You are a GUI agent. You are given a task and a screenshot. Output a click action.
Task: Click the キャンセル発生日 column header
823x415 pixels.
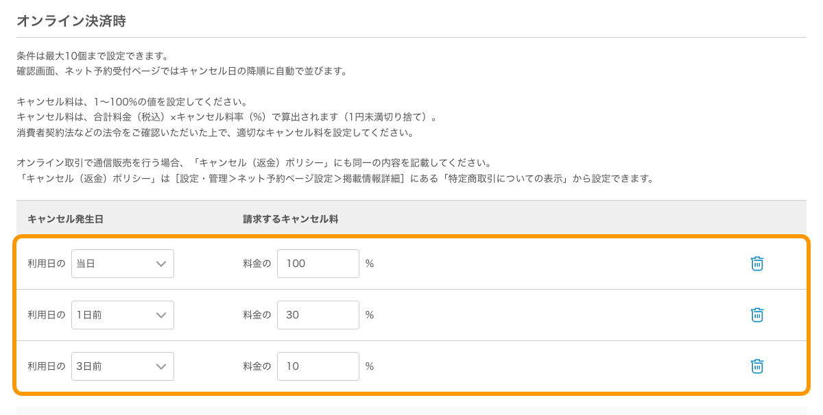tap(65, 219)
